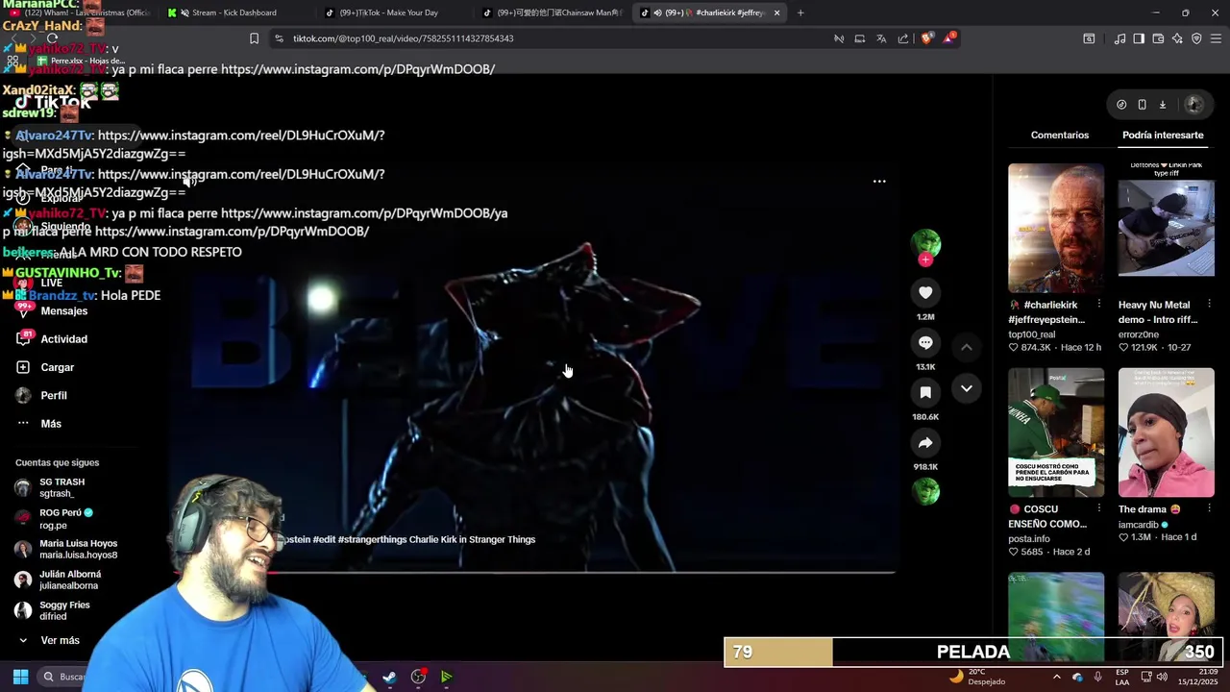Click the #strangerthings hashtag in the caption
The width and height of the screenshot is (1230, 692).
[x=372, y=539]
